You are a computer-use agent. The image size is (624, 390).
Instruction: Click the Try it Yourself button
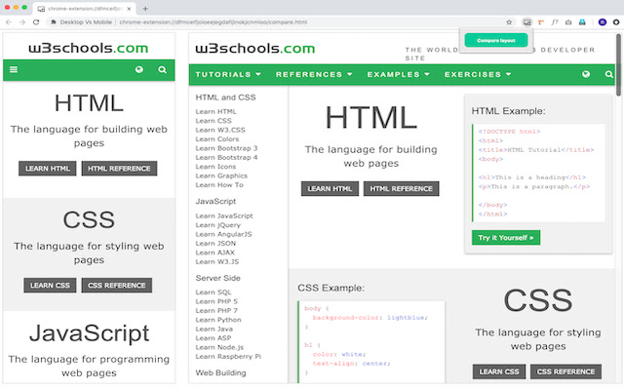pos(506,238)
